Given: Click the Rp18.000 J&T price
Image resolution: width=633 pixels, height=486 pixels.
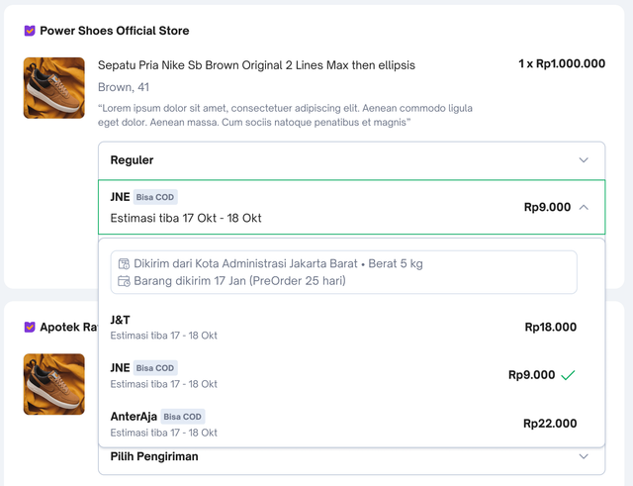Looking at the screenshot, I should [551, 328].
